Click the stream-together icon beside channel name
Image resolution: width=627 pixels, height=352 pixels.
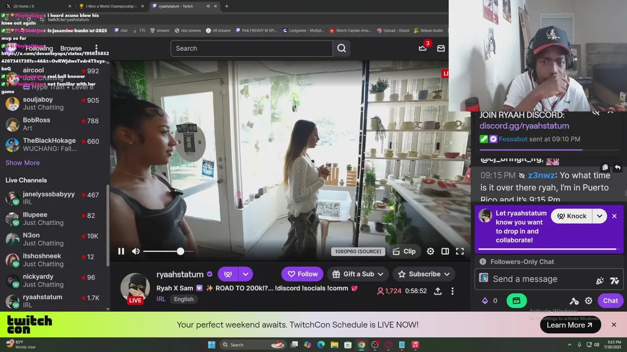click(x=228, y=274)
